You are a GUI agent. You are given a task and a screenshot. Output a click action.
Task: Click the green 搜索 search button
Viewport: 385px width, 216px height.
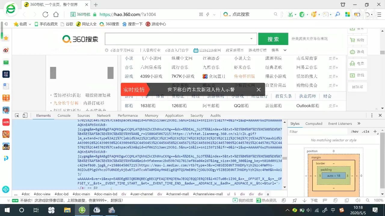[273, 39]
